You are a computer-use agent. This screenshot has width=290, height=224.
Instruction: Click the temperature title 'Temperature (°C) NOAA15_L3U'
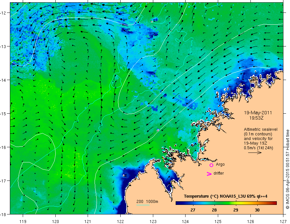(215, 196)
